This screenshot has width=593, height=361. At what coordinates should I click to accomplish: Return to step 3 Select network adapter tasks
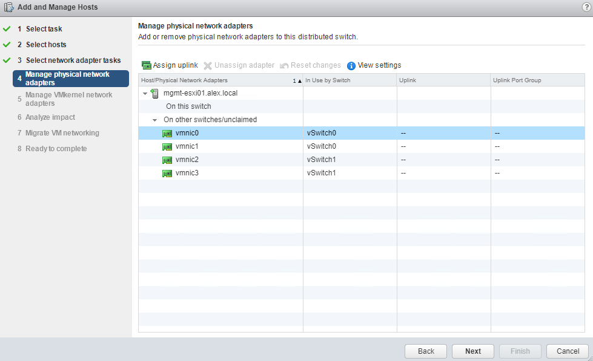click(73, 60)
